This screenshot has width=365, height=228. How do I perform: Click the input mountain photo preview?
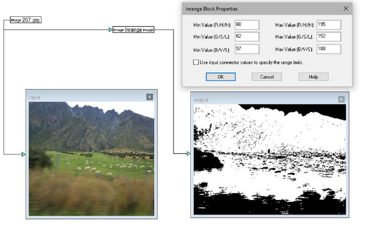(91, 159)
